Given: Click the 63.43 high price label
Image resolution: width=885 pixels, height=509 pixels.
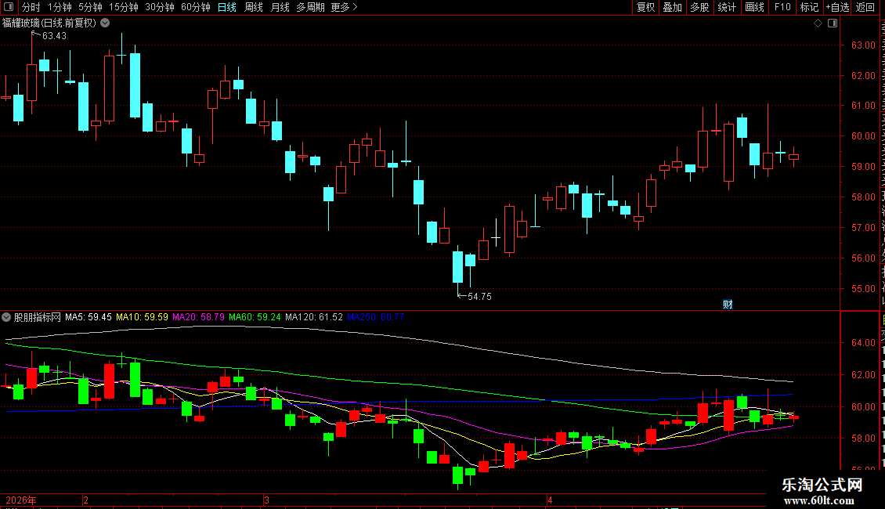Looking at the screenshot, I should coord(54,36).
